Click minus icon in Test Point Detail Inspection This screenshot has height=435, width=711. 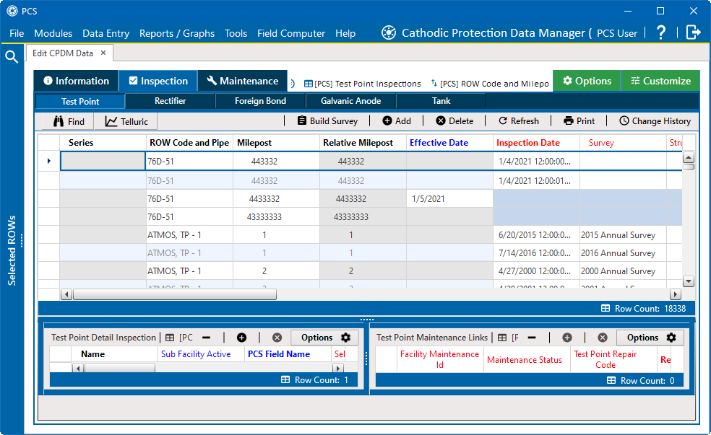pyautogui.click(x=207, y=338)
